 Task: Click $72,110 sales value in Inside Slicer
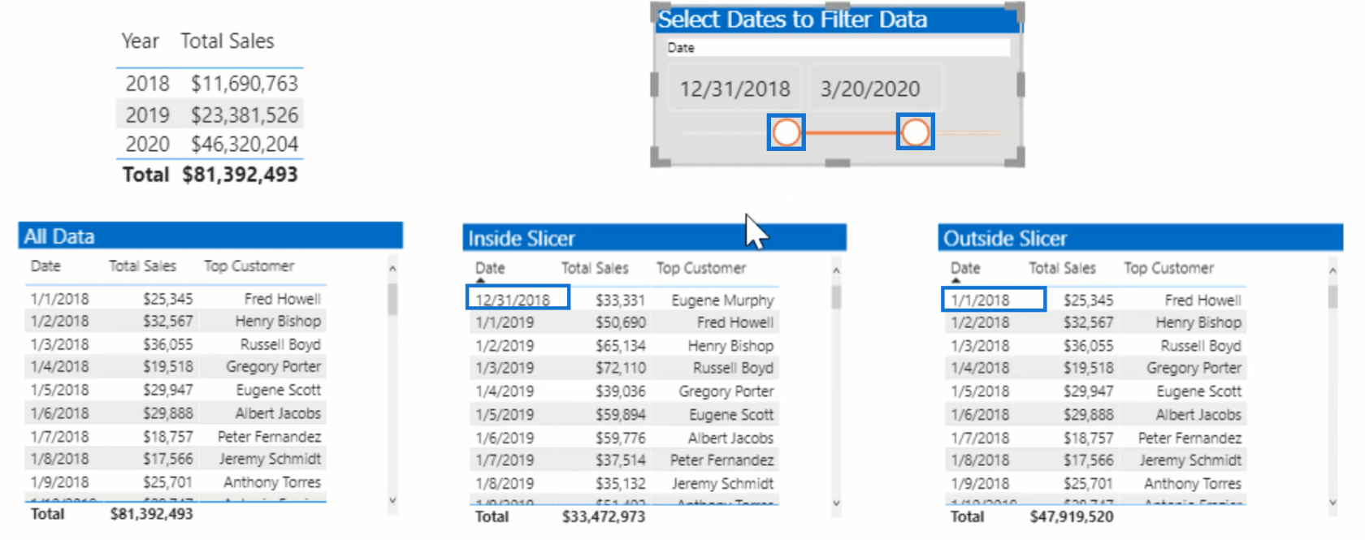tap(621, 368)
